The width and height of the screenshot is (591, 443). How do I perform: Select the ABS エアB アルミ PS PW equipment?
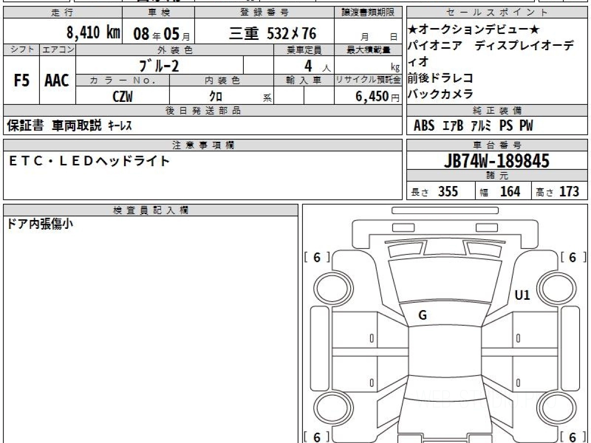pyautogui.click(x=473, y=126)
